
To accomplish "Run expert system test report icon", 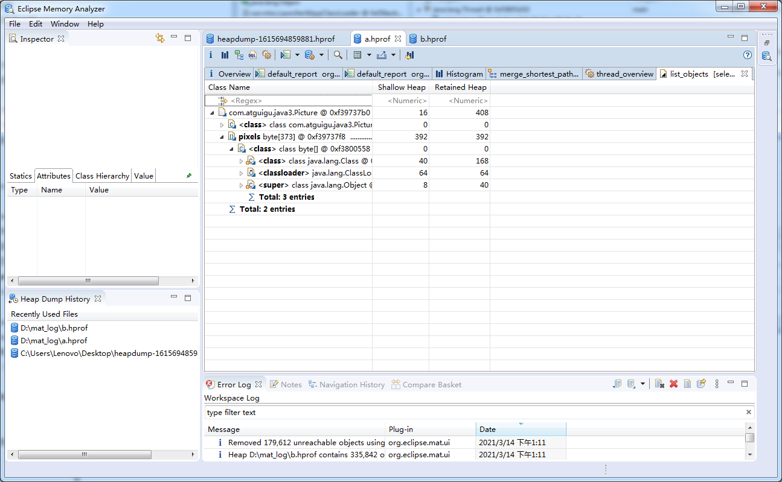I will pos(286,55).
